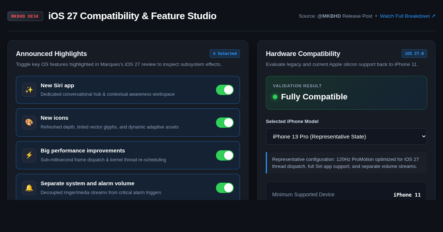Disable the New icons toggle
Viewport: 443px width, 232px height.
pyautogui.click(x=225, y=123)
